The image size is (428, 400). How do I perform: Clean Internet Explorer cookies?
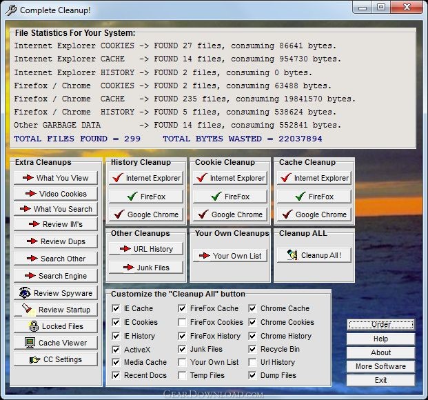(x=230, y=178)
